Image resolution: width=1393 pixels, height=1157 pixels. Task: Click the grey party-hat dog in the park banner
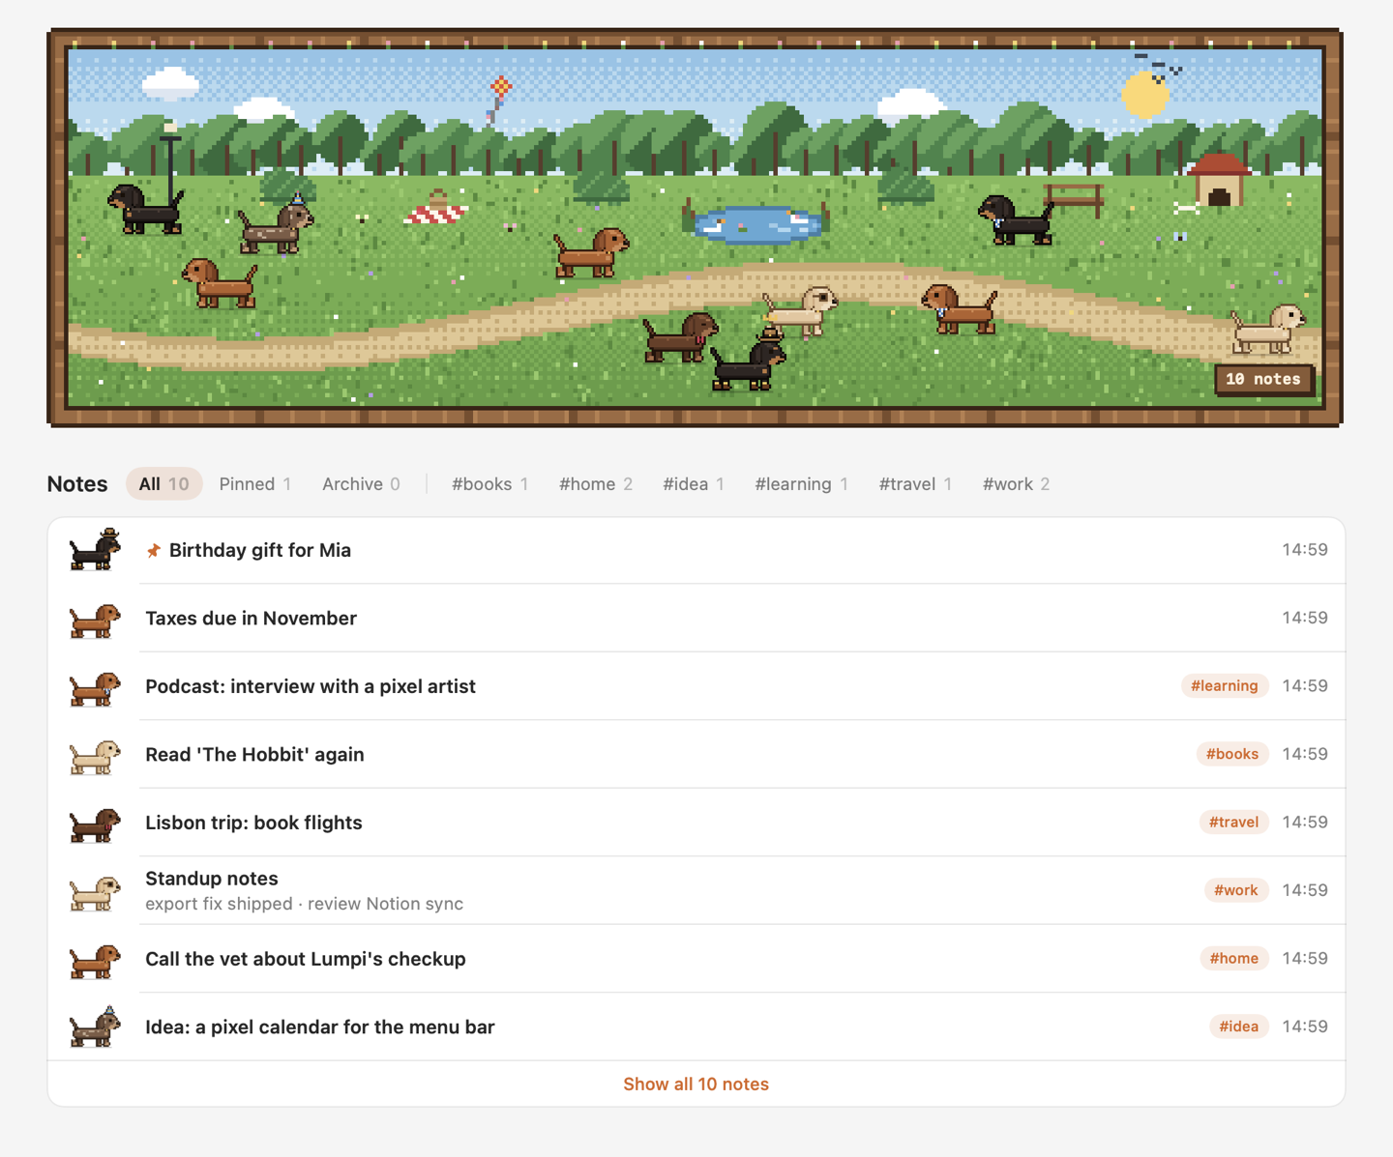(277, 225)
